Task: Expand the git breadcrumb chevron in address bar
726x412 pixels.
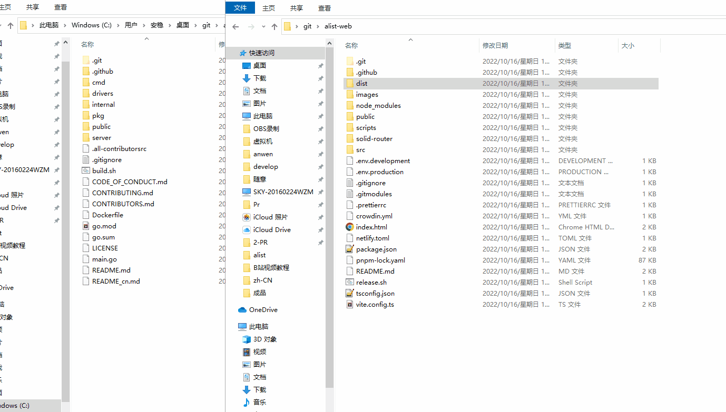Action: [x=317, y=26]
